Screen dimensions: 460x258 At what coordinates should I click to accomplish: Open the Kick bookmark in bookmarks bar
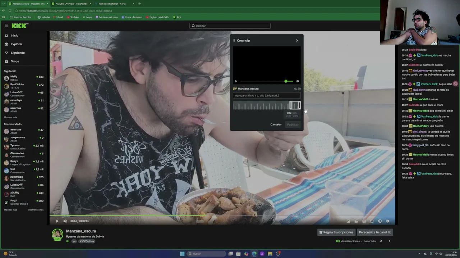pos(177,17)
